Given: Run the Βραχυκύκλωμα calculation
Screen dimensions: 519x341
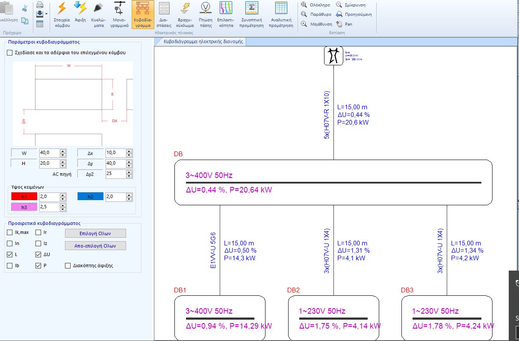Looking at the screenshot, I should pyautogui.click(x=185, y=15).
